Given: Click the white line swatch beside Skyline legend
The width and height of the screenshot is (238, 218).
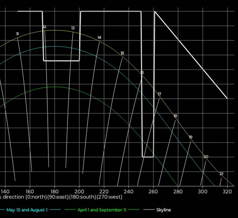Looking at the screenshot, I should click(149, 210).
